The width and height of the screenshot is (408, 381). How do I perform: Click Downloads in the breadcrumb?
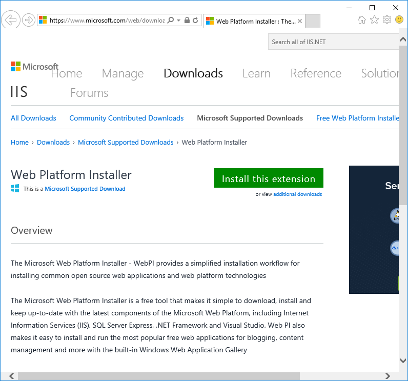tap(53, 143)
